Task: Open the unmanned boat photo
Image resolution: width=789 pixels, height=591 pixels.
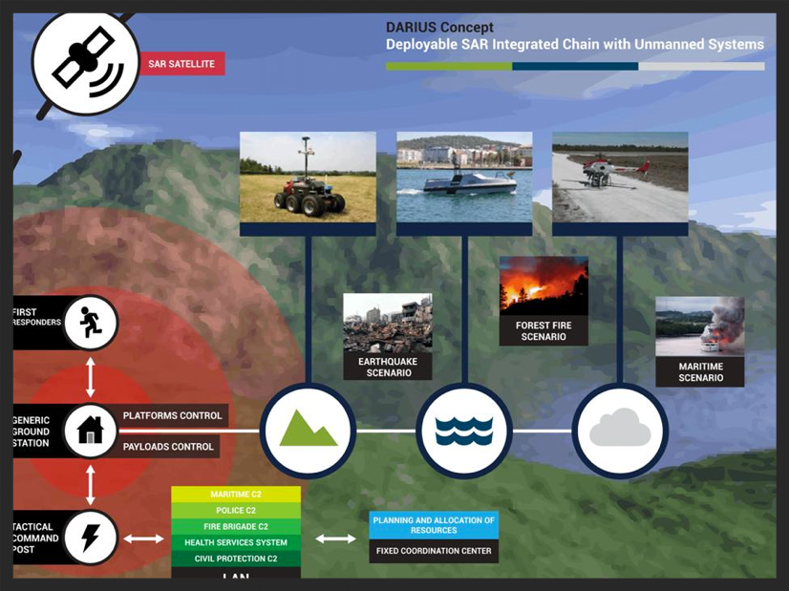Action: point(464,177)
